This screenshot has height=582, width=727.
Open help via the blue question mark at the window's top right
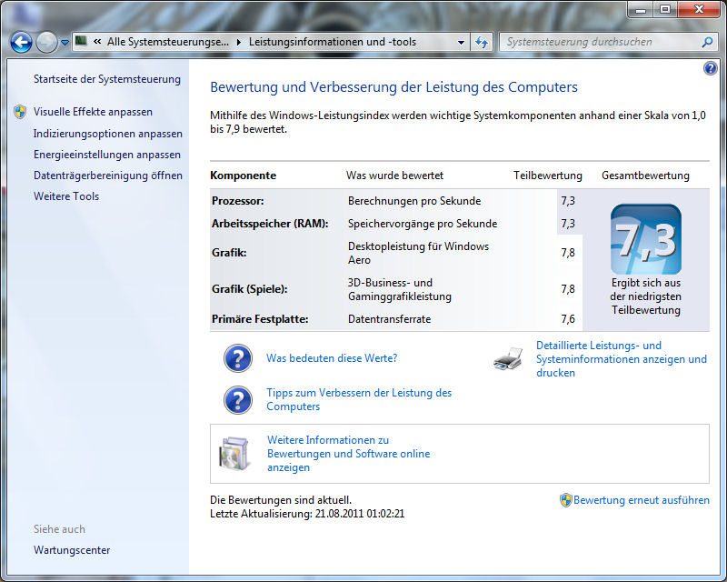[710, 69]
